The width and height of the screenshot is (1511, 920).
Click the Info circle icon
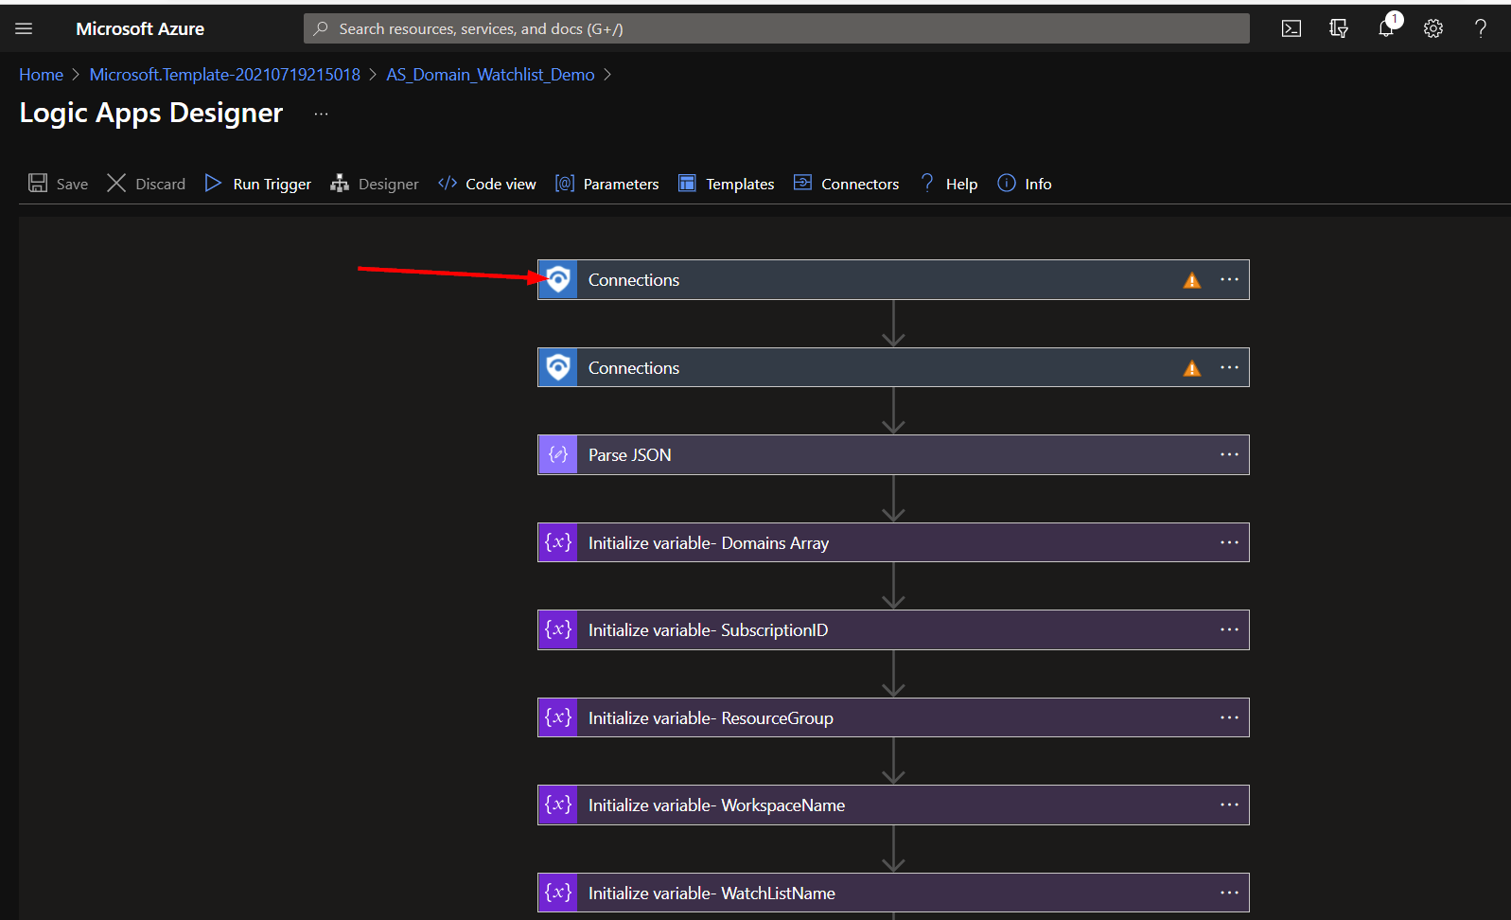click(1007, 183)
